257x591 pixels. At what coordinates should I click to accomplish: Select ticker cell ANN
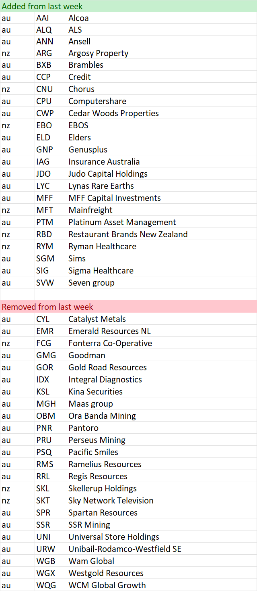51,42
